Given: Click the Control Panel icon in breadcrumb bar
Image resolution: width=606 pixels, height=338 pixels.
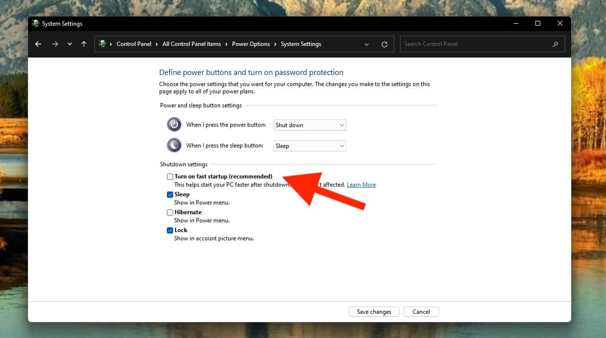Looking at the screenshot, I should (x=103, y=44).
